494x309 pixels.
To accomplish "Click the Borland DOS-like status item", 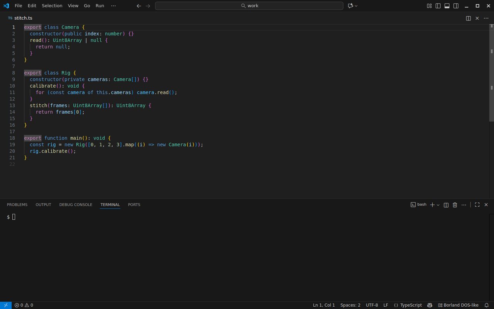I will pyautogui.click(x=458, y=305).
